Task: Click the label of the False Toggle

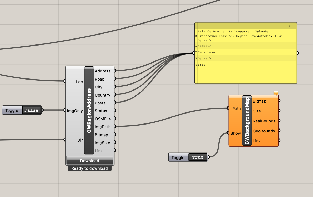Action: 12,111
